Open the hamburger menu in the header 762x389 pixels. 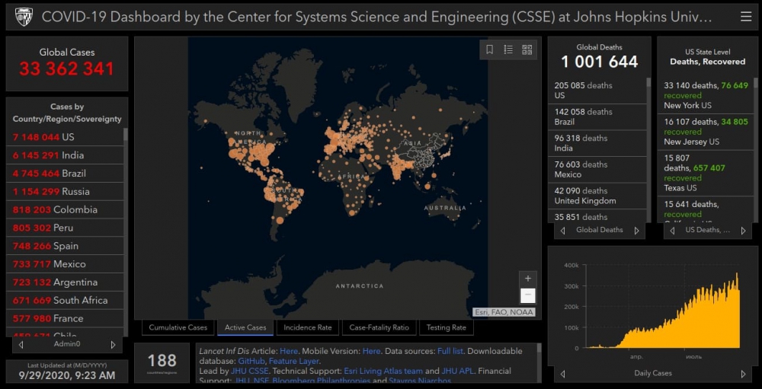[x=745, y=17]
